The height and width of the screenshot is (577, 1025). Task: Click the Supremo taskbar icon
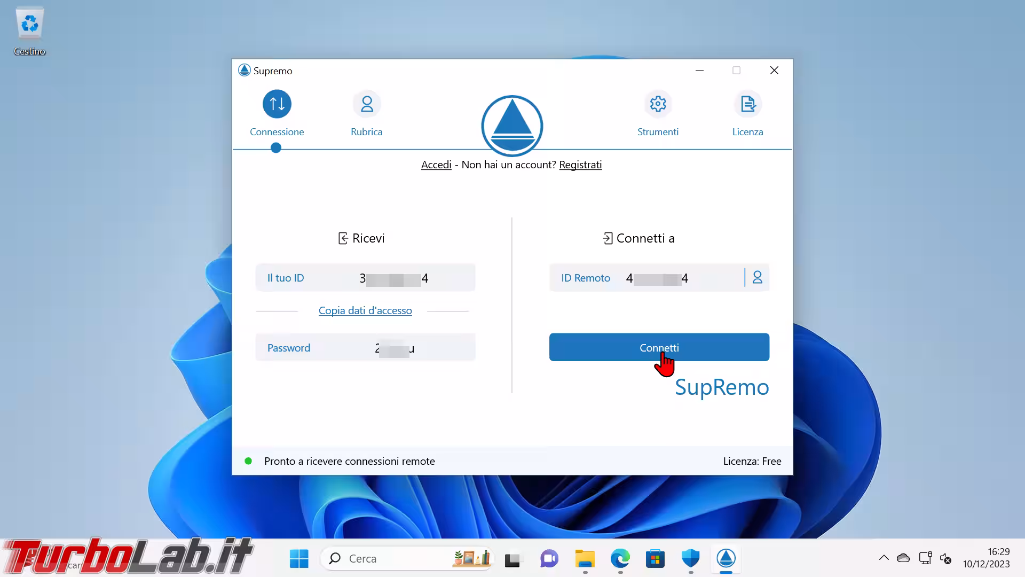[726, 559]
